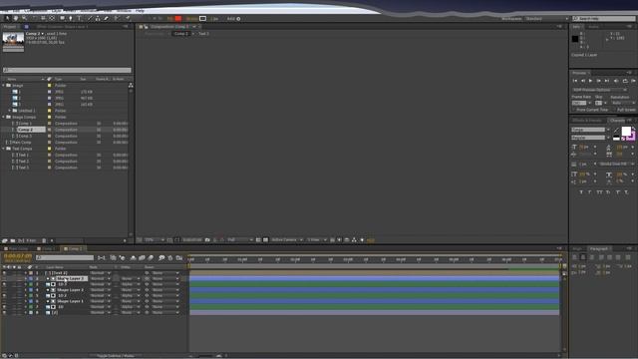Open Active Camera view dropdown
This screenshot has width=638, height=359.
click(287, 239)
